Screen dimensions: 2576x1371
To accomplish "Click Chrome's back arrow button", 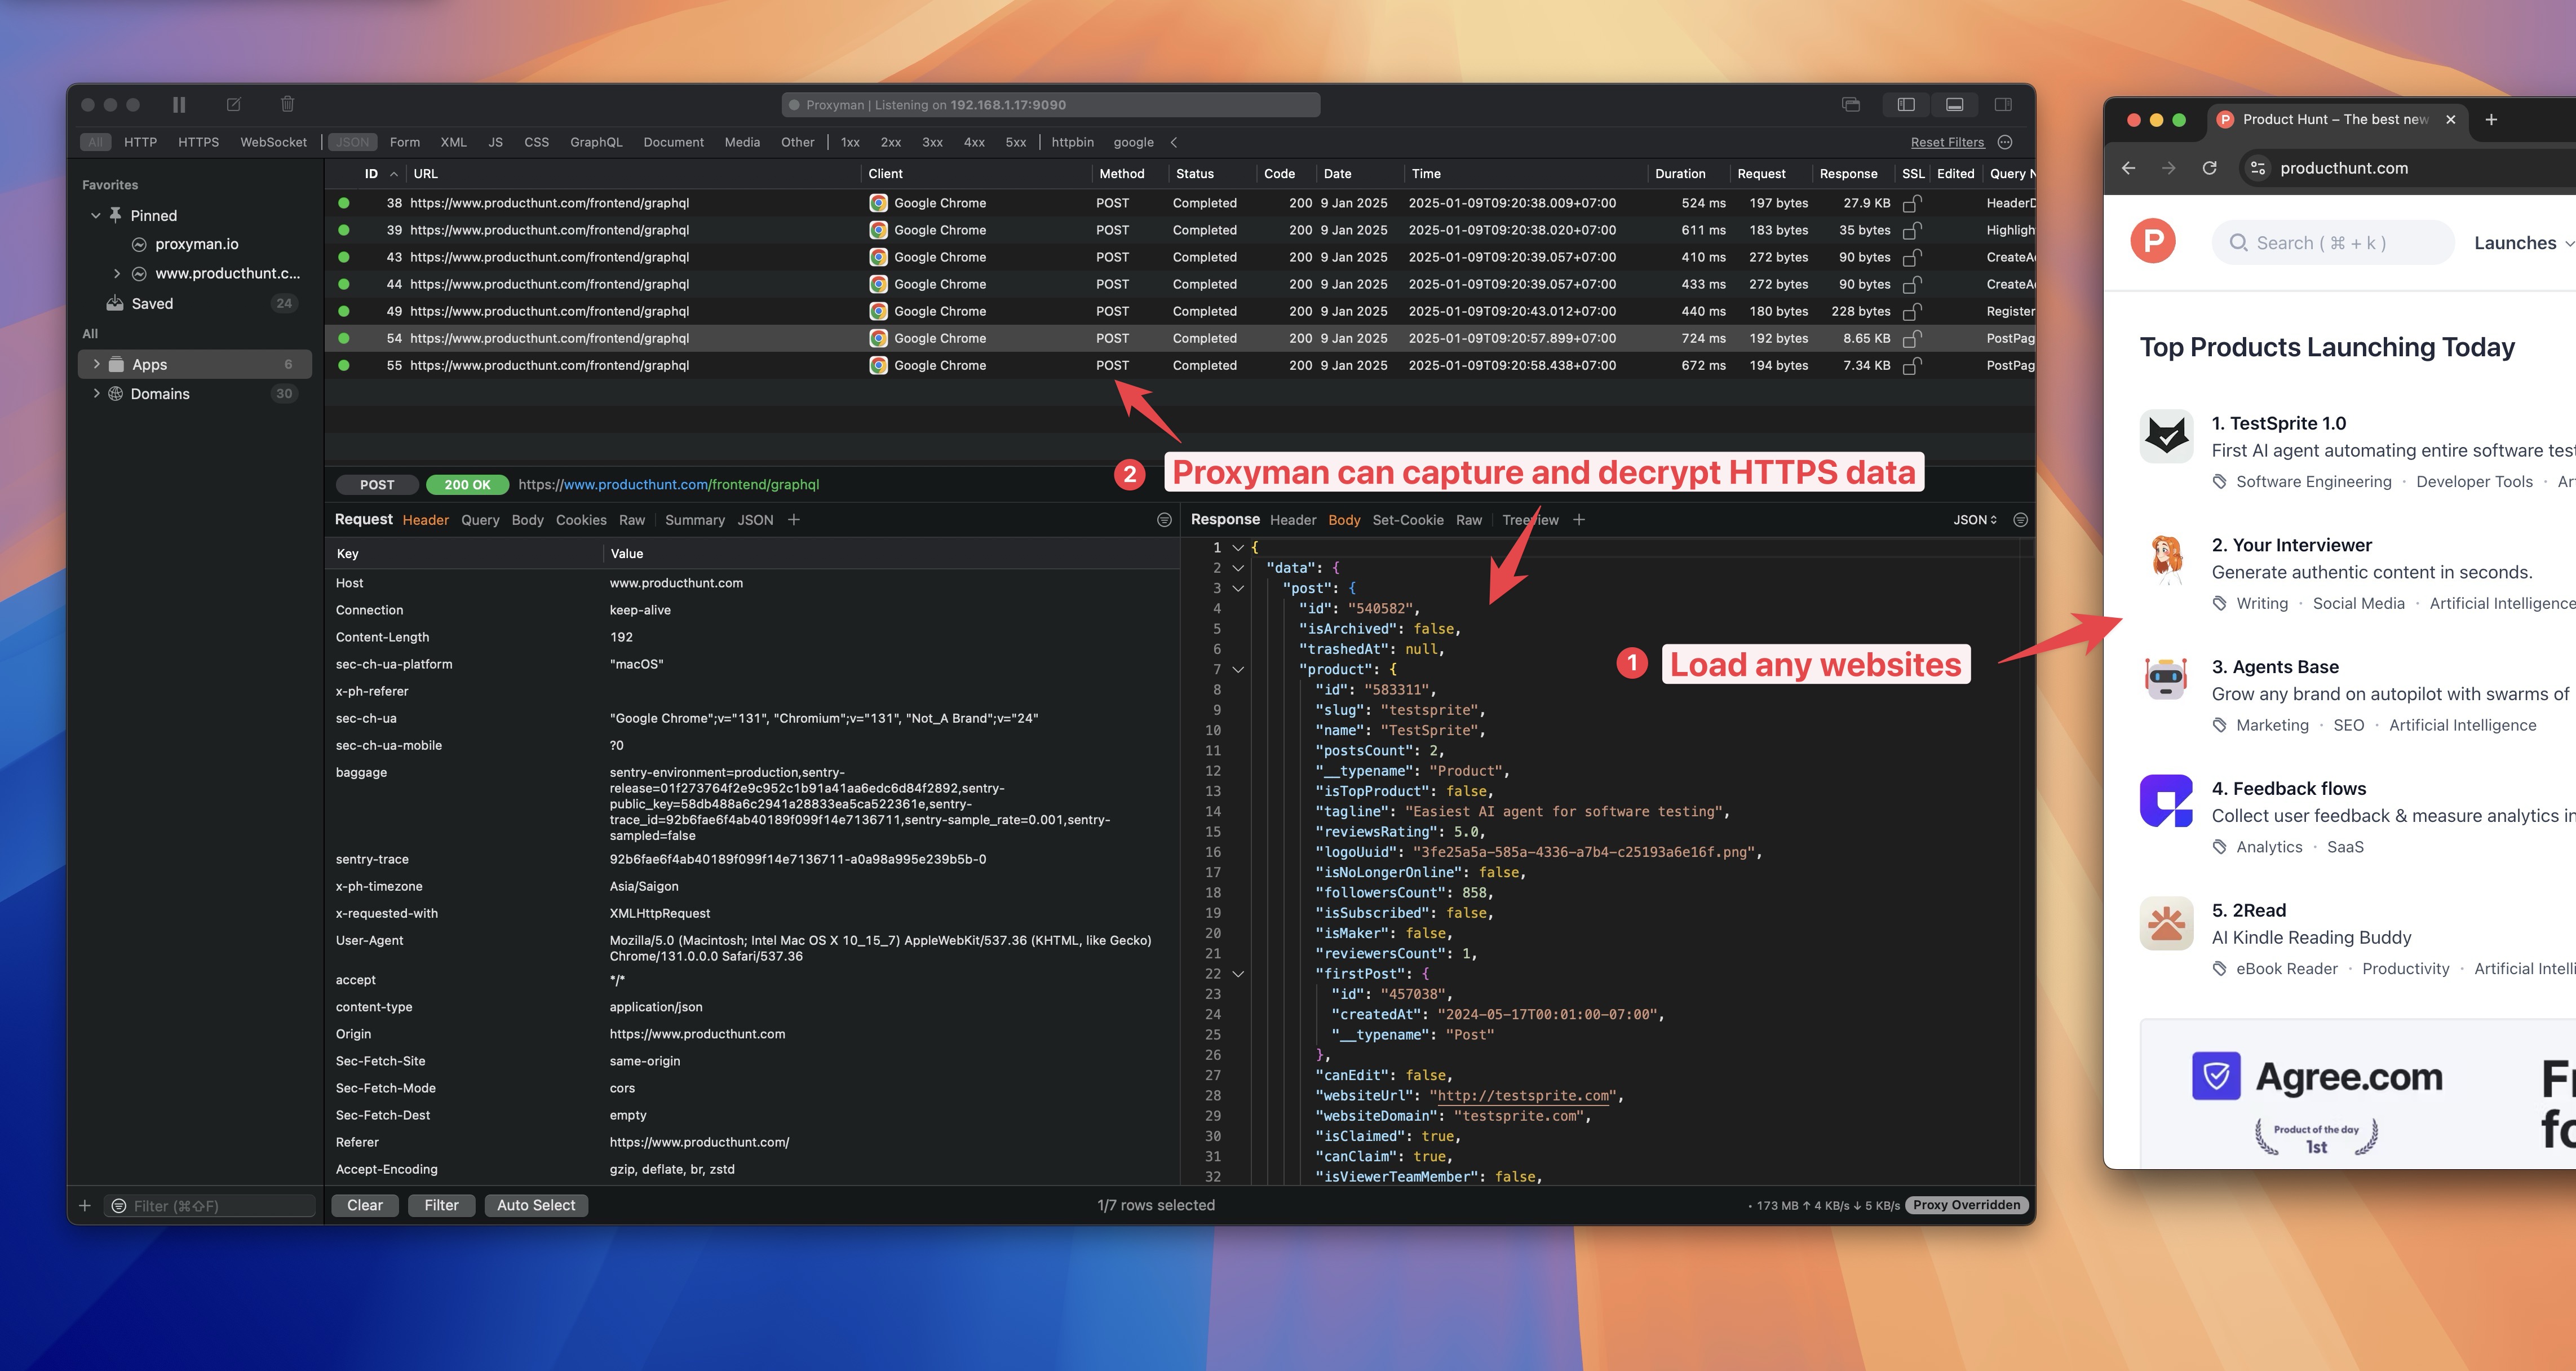I will point(2128,168).
